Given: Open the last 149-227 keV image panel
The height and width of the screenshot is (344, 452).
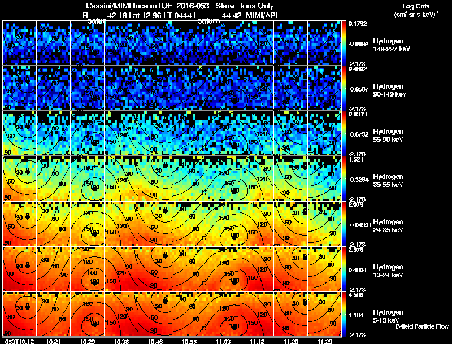Looking at the screenshot, I should point(324,42).
